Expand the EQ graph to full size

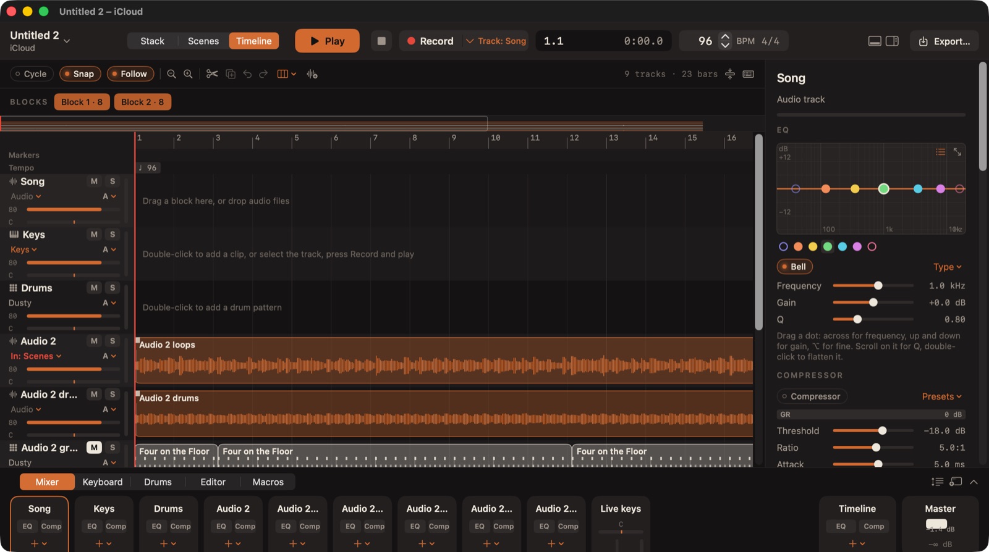[x=957, y=152]
